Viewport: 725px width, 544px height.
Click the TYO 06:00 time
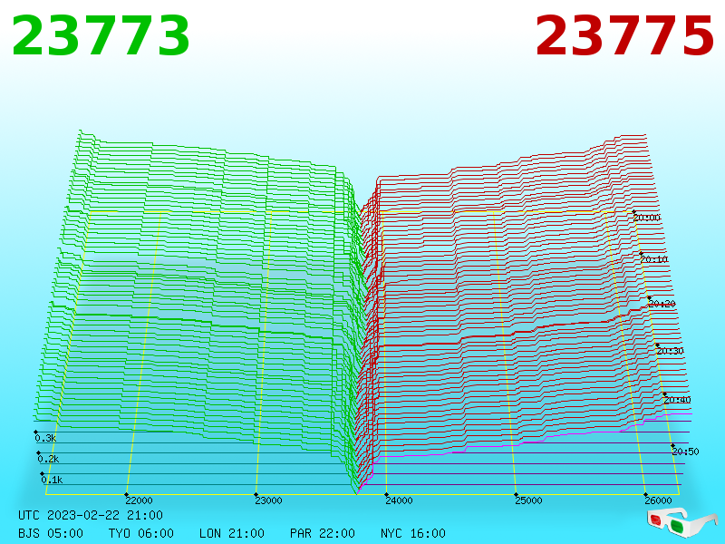[141, 533]
